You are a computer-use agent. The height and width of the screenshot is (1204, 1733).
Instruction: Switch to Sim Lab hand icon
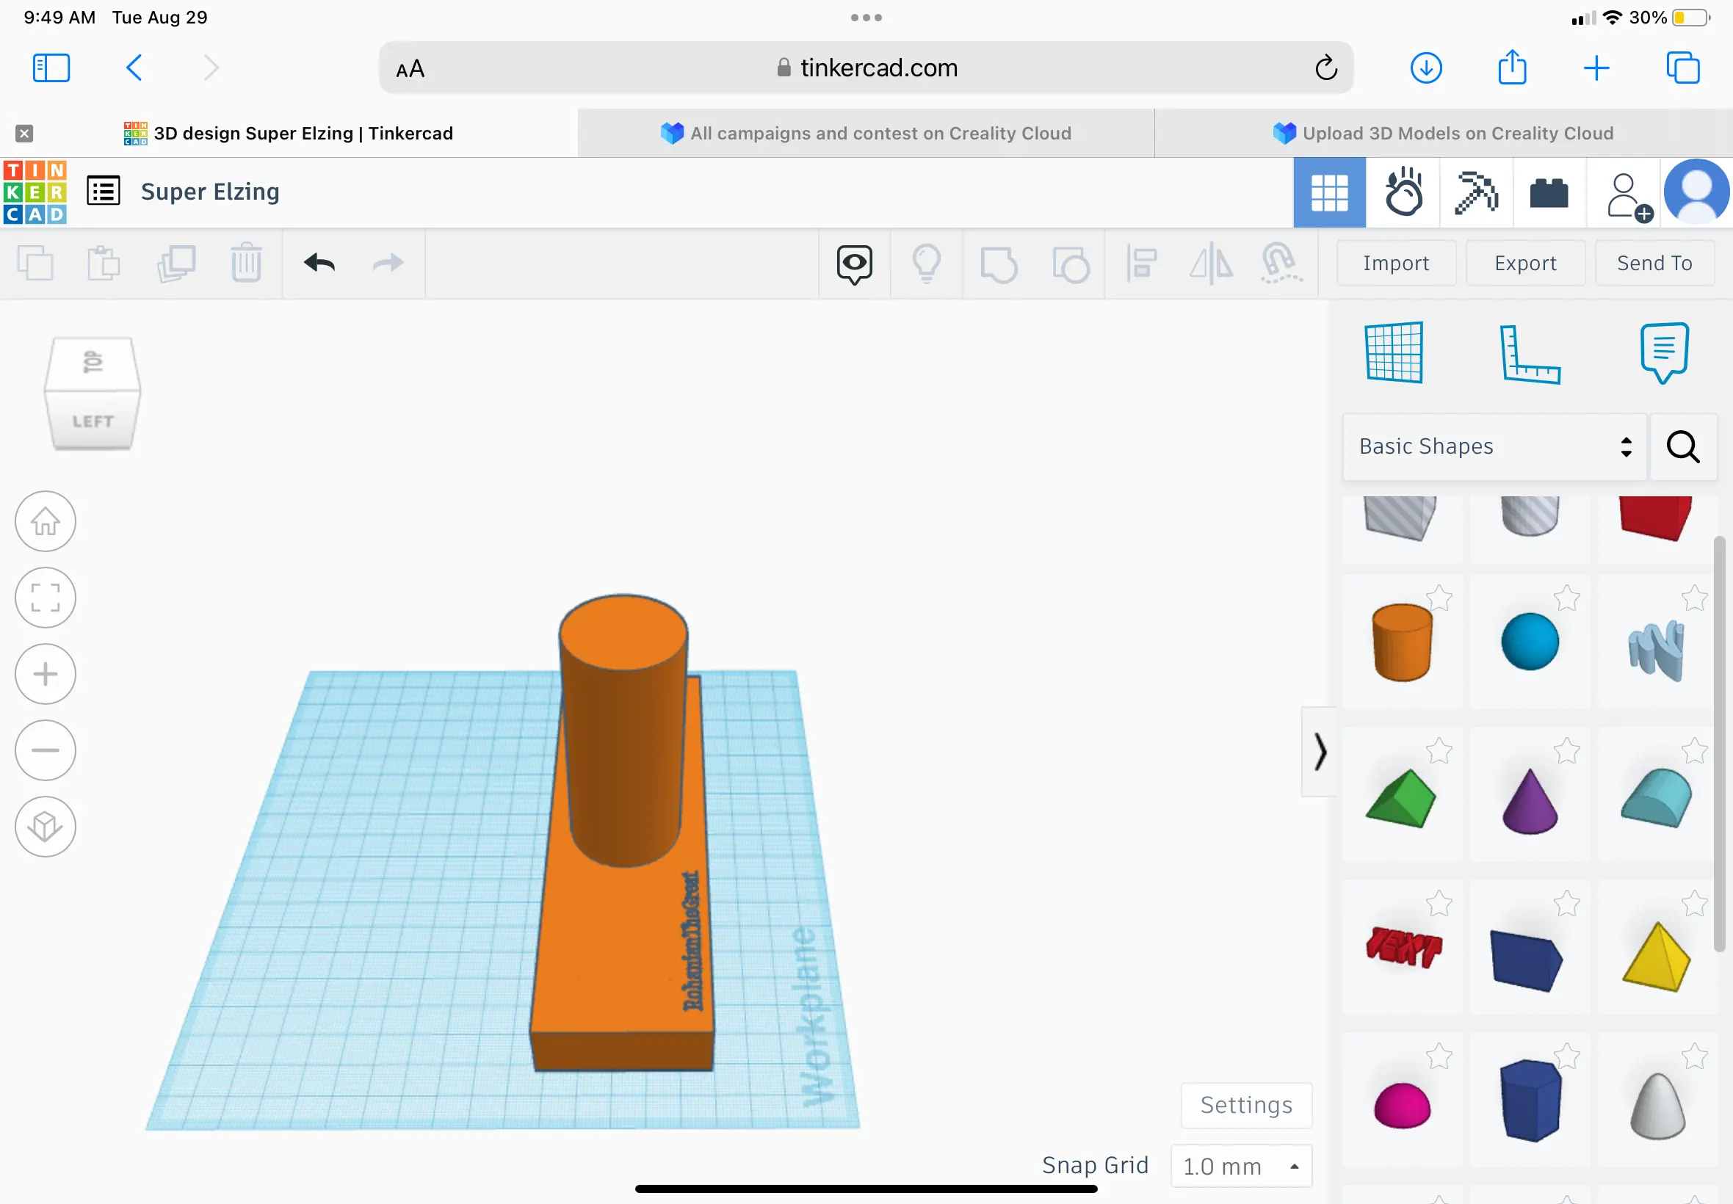(1403, 192)
